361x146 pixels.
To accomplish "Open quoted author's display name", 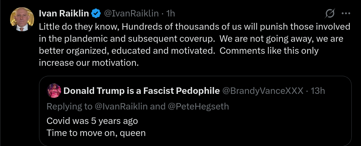I will (142, 91).
